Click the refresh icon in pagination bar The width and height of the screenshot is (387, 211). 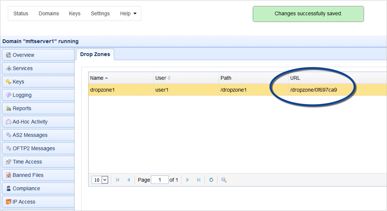[211, 180]
